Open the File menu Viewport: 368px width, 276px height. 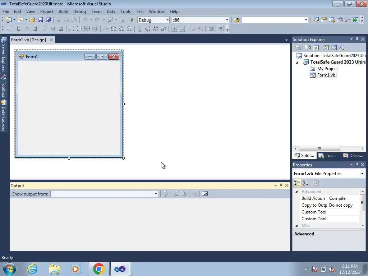point(6,11)
